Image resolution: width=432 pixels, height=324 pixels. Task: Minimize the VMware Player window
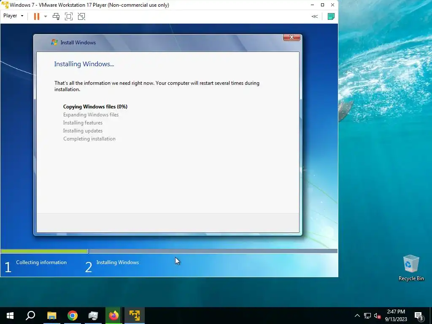click(312, 5)
